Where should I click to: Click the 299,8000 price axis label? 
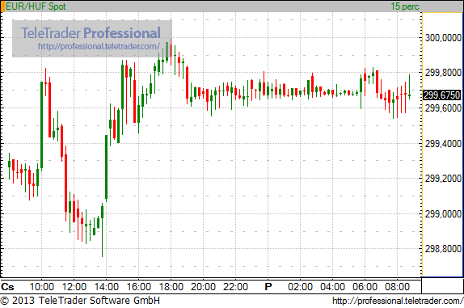443,73
